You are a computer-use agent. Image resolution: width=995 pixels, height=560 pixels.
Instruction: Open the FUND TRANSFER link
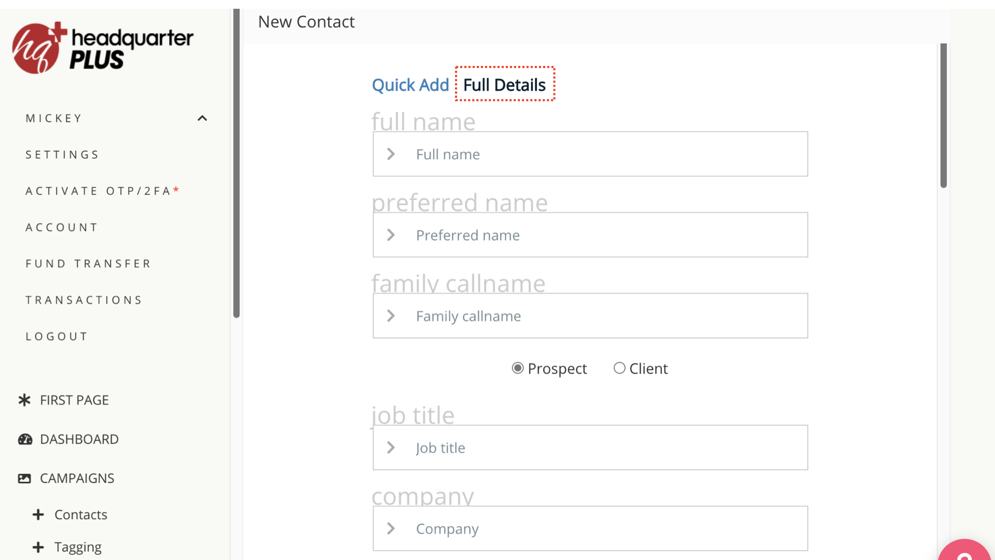click(x=88, y=264)
